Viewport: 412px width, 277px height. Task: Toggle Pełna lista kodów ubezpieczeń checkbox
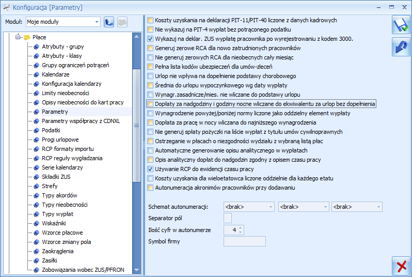150,67
